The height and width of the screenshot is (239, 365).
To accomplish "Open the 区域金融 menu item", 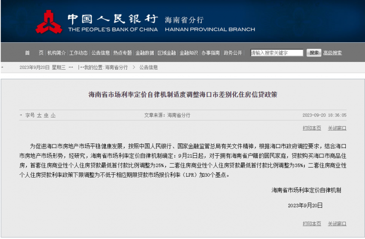I will 167,53.
